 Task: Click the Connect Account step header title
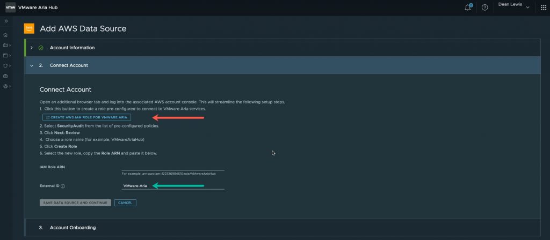pos(69,65)
